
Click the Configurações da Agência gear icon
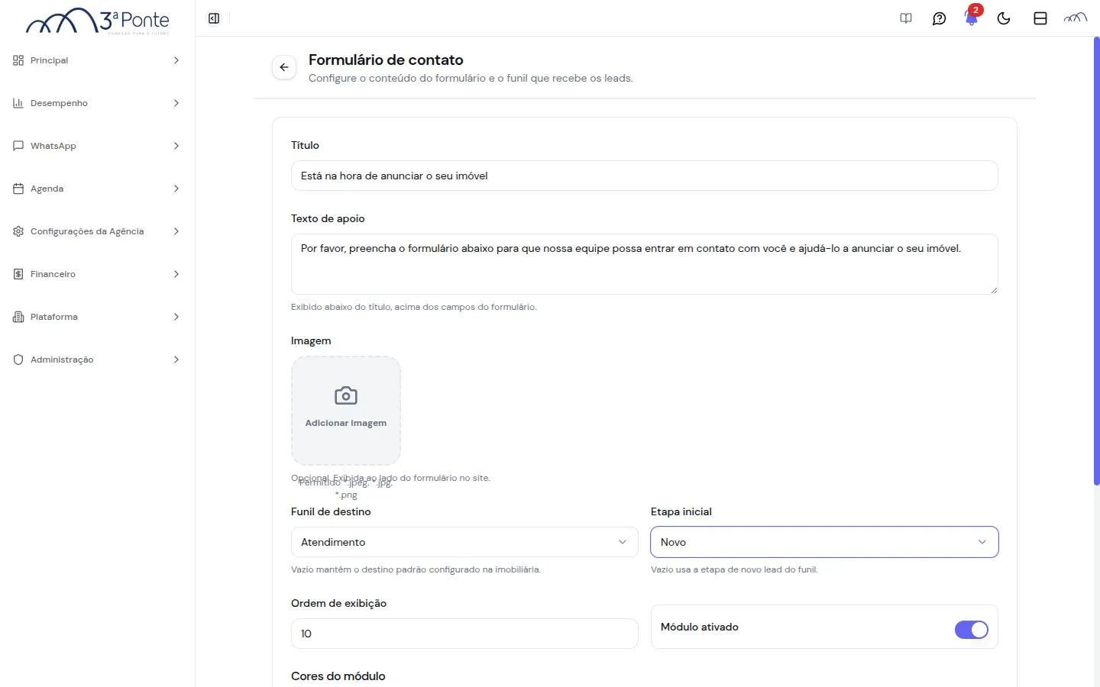tap(18, 231)
